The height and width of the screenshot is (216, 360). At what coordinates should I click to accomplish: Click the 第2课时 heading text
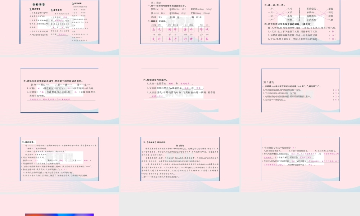(269, 82)
